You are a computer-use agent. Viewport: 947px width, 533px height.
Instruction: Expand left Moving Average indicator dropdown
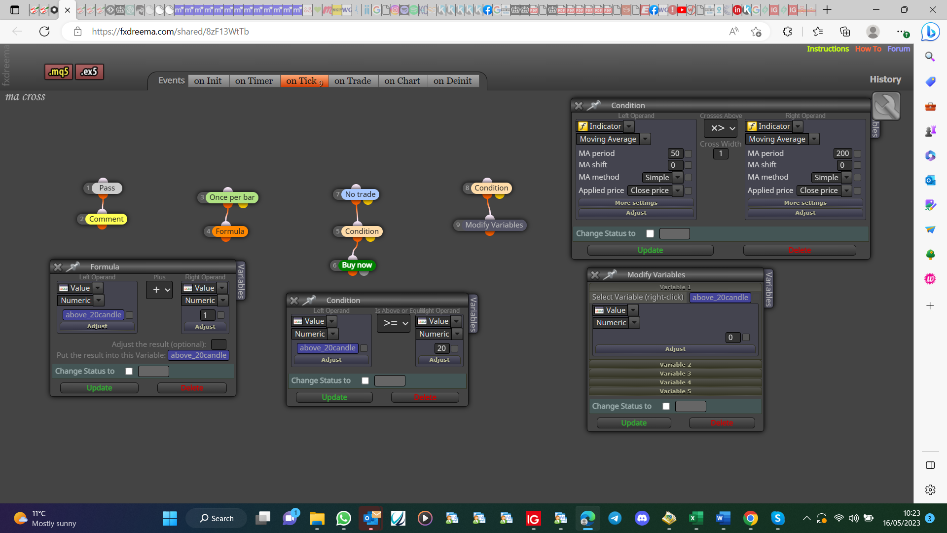[645, 140]
